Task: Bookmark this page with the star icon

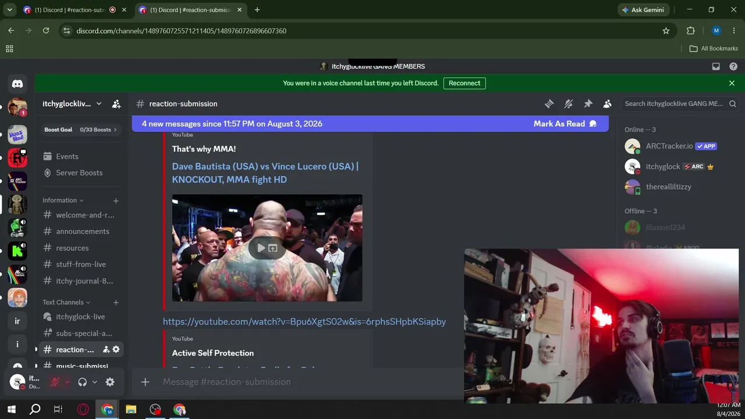Action: [666, 31]
